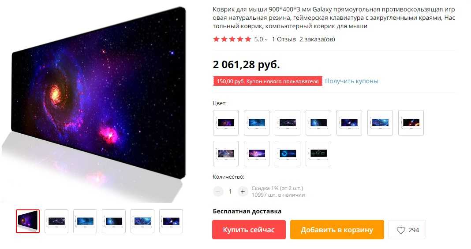Open the first angled mousepad thumbnail
The image size is (471, 249).
28,221
